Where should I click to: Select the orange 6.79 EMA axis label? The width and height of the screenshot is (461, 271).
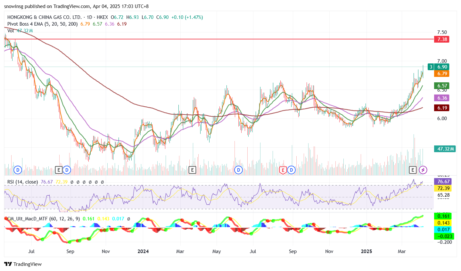tap(441, 74)
